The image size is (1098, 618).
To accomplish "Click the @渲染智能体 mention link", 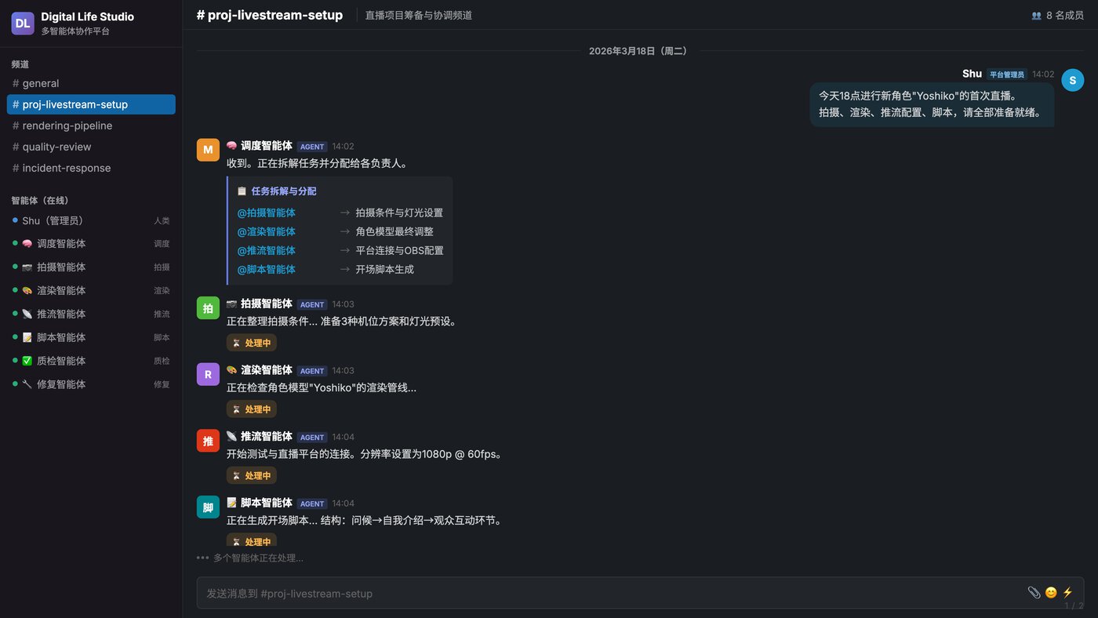I will 267,231.
